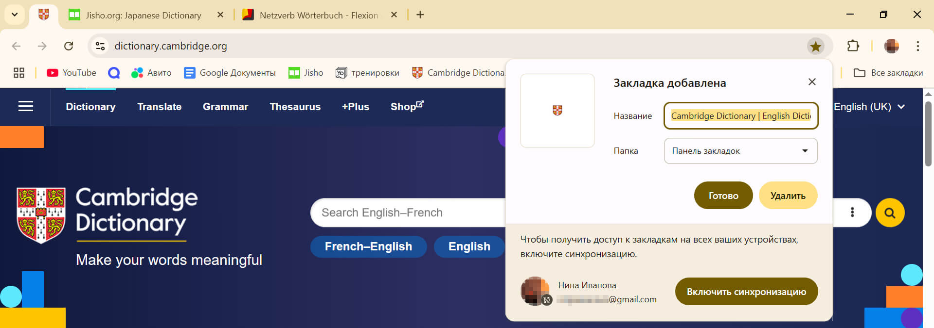Switch to the Jisho.org Japanese Dictionary tab
This screenshot has height=328, width=934.
tap(143, 15)
